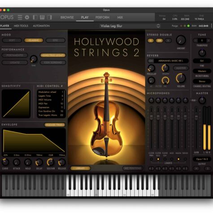
Task: Select the Classic mood
Action: pos(34,40)
